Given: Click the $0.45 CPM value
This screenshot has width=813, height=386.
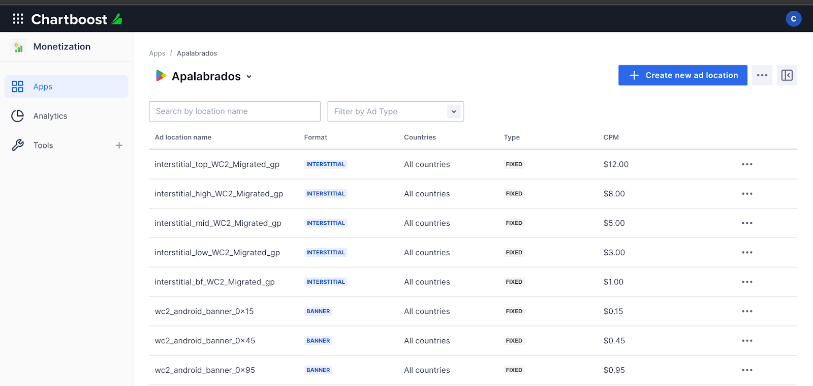Looking at the screenshot, I should (x=614, y=341).
